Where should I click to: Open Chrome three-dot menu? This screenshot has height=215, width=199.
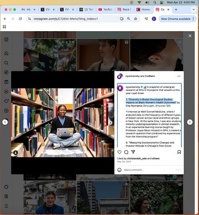point(193,19)
